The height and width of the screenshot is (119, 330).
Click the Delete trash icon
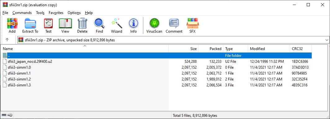[x=82, y=25]
